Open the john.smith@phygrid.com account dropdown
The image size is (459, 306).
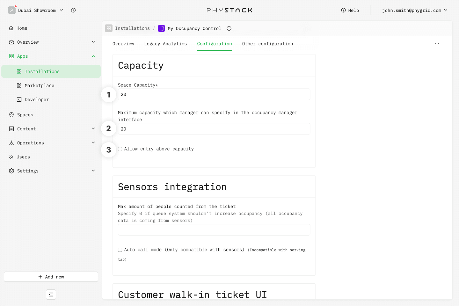click(x=414, y=10)
